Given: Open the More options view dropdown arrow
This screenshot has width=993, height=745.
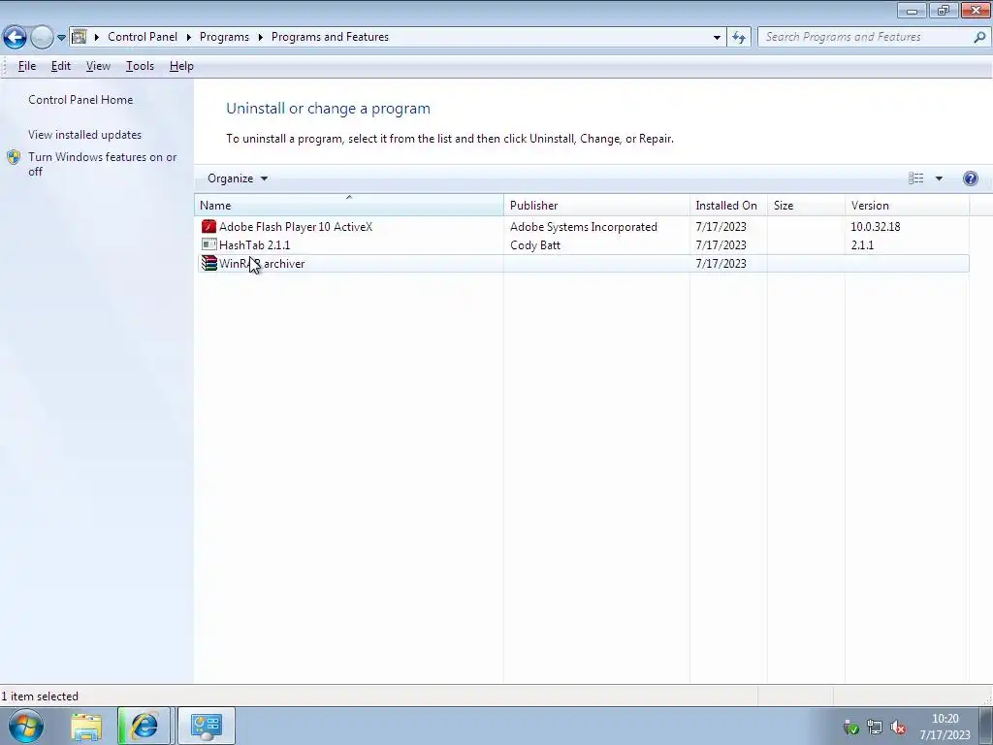Looking at the screenshot, I should tap(939, 178).
